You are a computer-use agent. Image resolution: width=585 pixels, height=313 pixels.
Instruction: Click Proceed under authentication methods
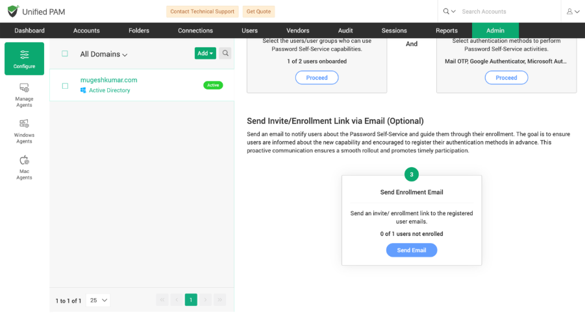coord(506,78)
